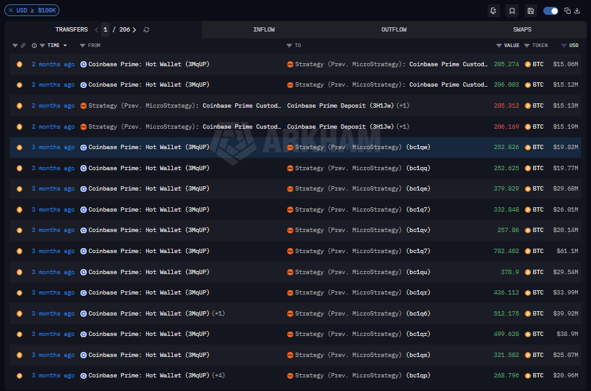
Task: Click the link icon in the column header
Action: click(23, 45)
